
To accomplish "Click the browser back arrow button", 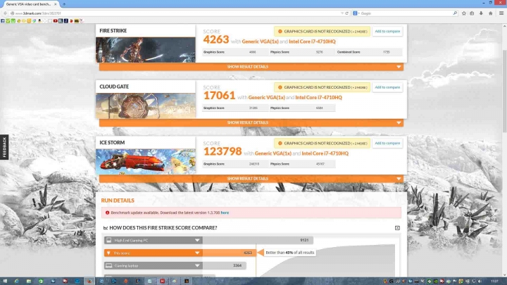I will point(5,13).
